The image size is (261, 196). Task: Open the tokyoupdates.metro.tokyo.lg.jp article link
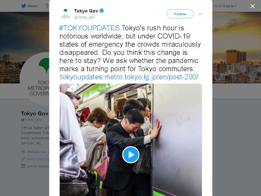[x=129, y=77]
